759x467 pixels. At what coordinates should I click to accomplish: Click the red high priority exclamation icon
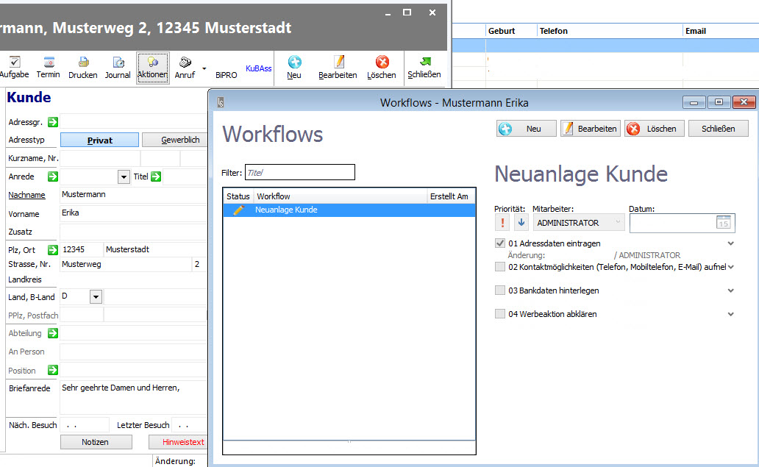(x=503, y=223)
